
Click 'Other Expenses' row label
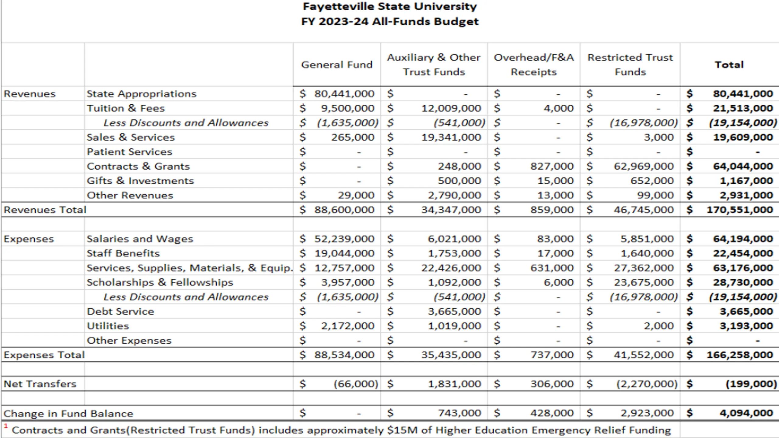click(129, 341)
